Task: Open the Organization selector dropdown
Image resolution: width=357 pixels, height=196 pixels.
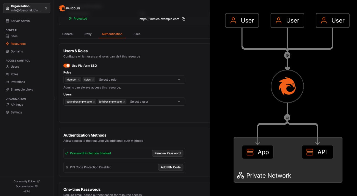Action: 27,8
